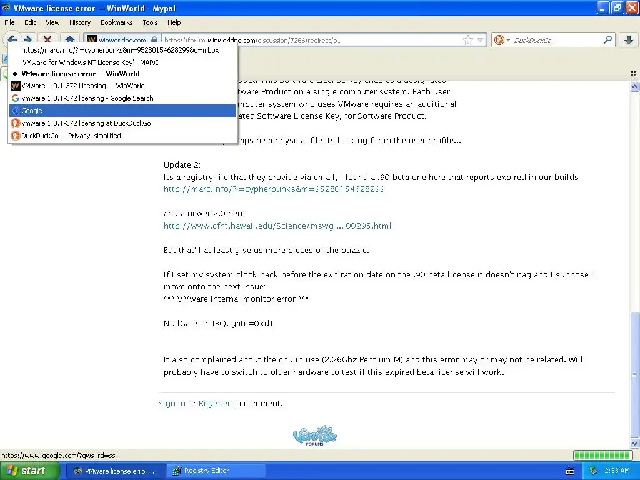Stop loading with the red X button
This screenshot has height=480, width=640.
click(47, 39)
